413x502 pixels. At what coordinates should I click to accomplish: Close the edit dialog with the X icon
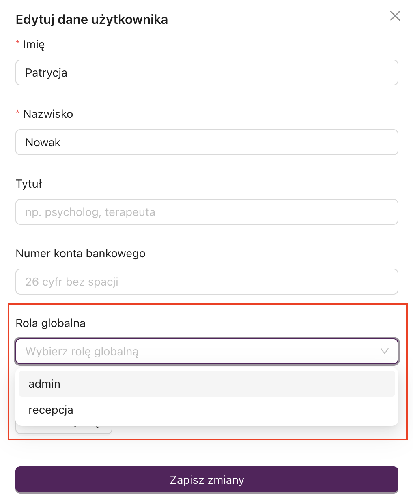pos(394,16)
